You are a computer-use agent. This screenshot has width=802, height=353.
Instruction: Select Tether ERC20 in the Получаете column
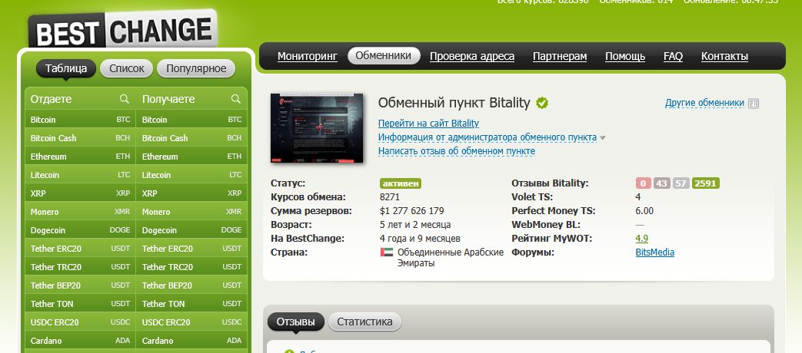[x=191, y=249]
